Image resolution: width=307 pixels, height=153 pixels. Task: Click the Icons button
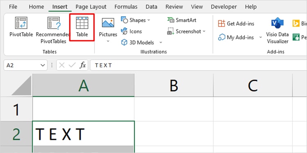(x=131, y=31)
